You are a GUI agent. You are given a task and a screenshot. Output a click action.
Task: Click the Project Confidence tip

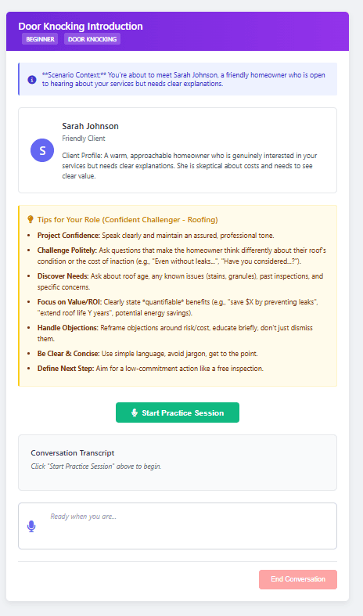[x=156, y=236]
